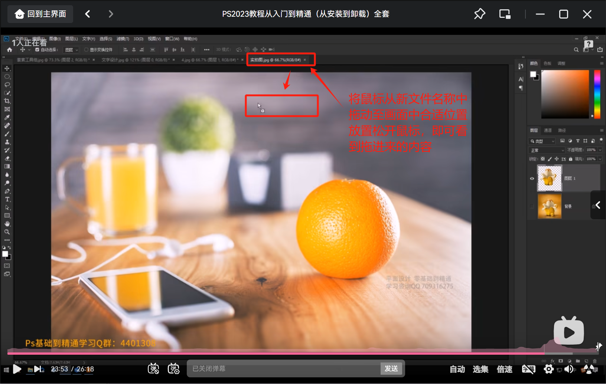Image resolution: width=606 pixels, height=384 pixels.
Task: Enable the 显示变换控件 checkbox
Action: coord(86,50)
